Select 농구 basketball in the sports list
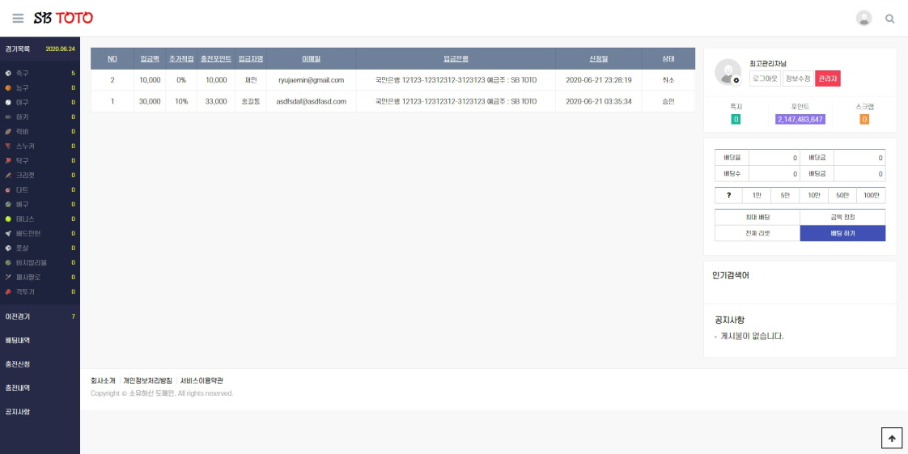 pyautogui.click(x=22, y=88)
